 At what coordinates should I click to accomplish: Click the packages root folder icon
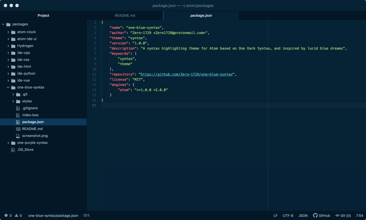click(x=8, y=25)
